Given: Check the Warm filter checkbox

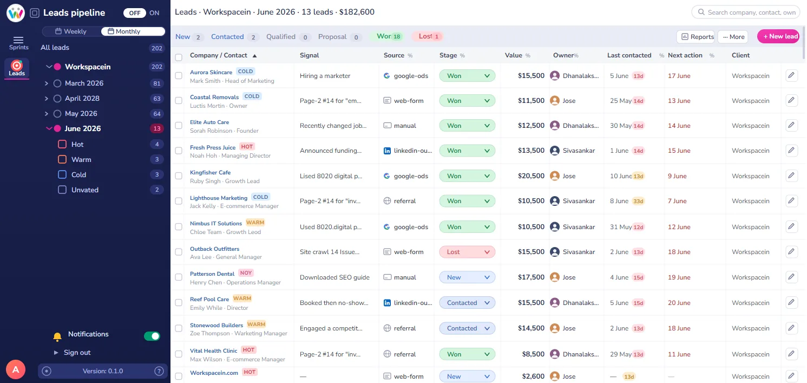Looking at the screenshot, I should tap(62, 159).
